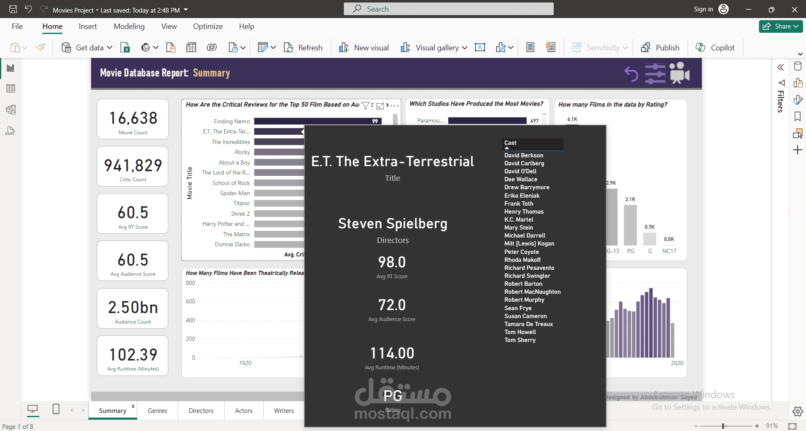Switch to Model view in left sidebar
The height and width of the screenshot is (431, 806).
click(10, 110)
